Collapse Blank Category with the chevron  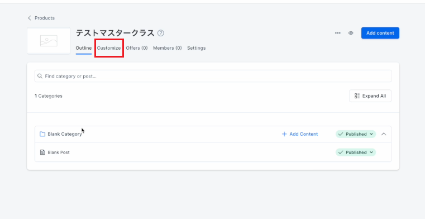pos(384,134)
